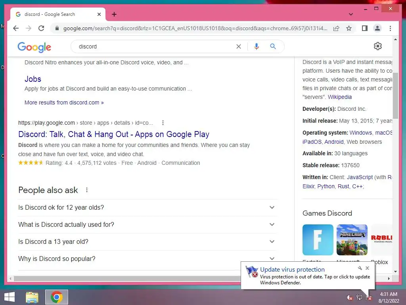This screenshot has height=305, width=406.
Task: Click in the Google search box
Action: (155, 46)
